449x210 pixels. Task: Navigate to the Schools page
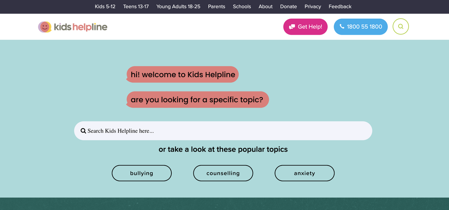242,6
